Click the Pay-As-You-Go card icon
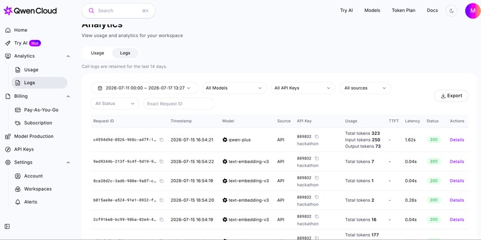Image resolution: width=481 pixels, height=240 pixels. 18,110
